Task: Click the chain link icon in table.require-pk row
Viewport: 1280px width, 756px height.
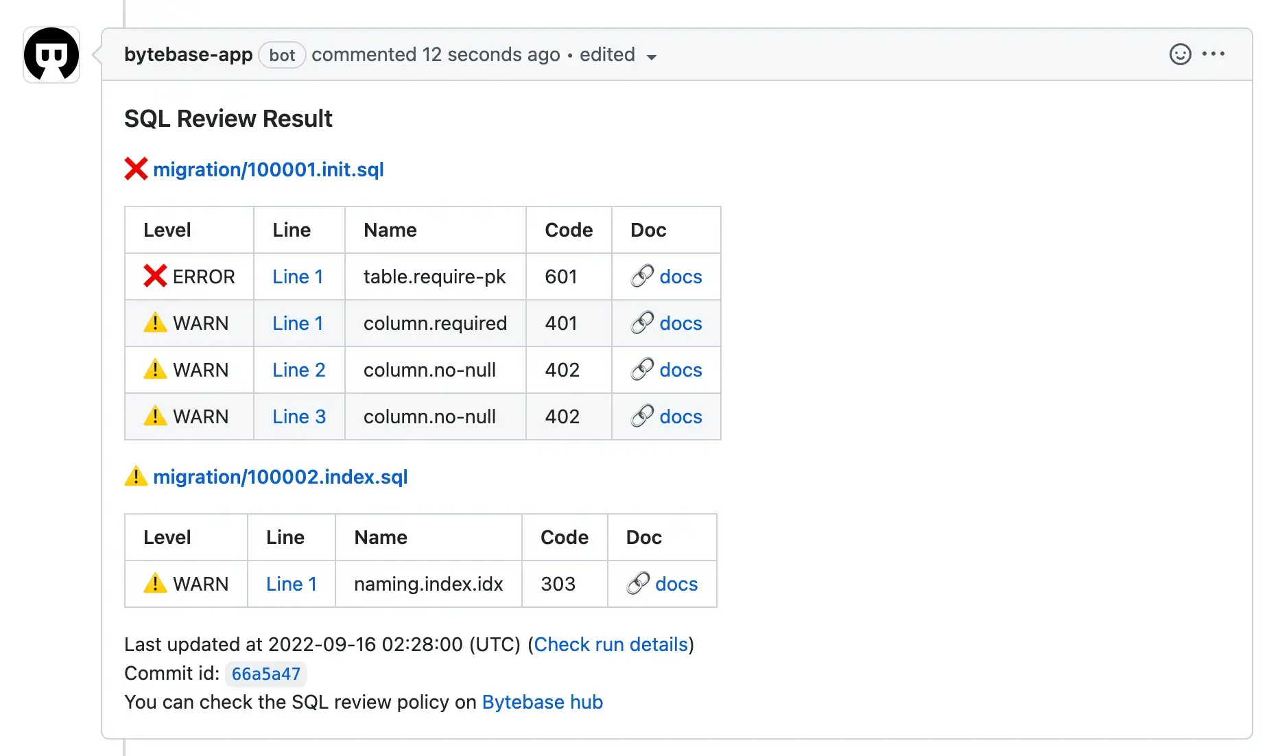Action: coord(642,276)
